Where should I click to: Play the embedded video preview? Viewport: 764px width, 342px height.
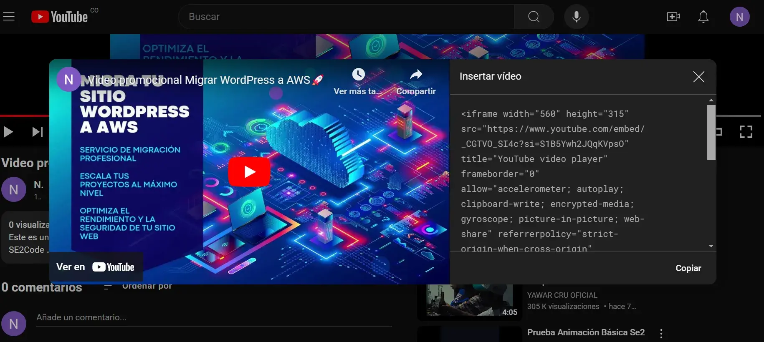pyautogui.click(x=249, y=172)
